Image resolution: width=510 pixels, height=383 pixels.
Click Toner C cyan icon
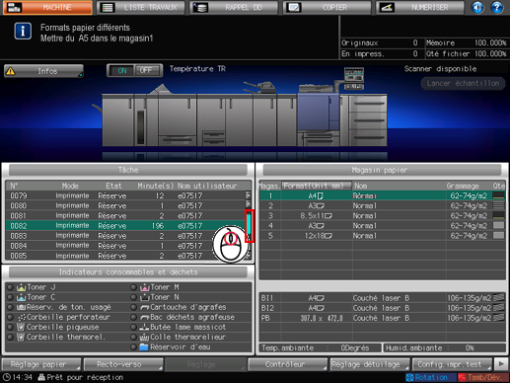click(21, 297)
